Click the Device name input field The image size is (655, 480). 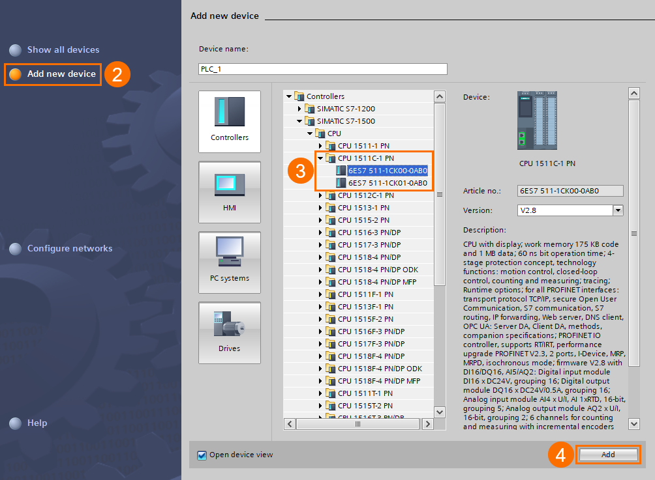(322, 69)
